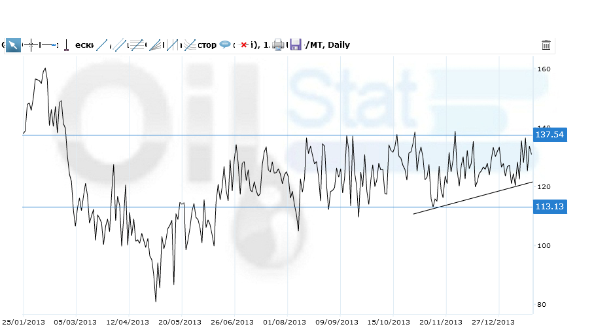Select the vertical lines with diagonal tool

173,45
